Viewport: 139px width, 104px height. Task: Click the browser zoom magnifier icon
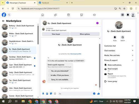pos(120,9)
